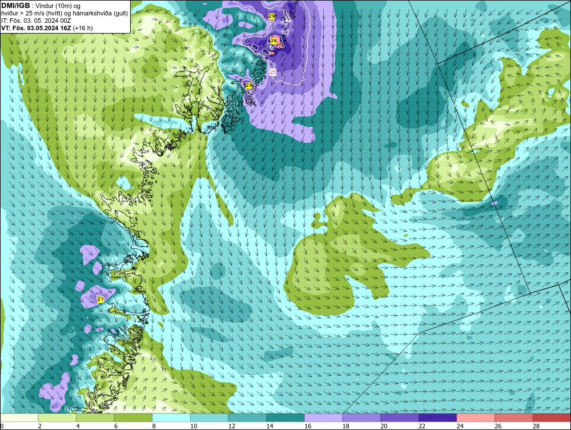This screenshot has width=571, height=430.
Task: Pick the 8–10 m/s pale cyan legend swatch
Action: (x=171, y=417)
